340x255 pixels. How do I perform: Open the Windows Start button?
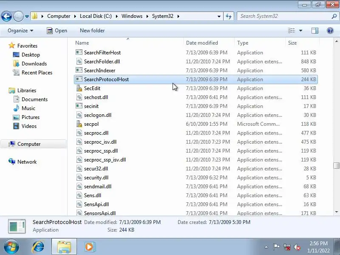(x=11, y=246)
